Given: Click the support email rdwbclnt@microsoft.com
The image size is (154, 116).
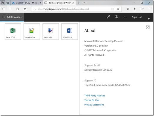Looking at the screenshot, I should point(98,70).
